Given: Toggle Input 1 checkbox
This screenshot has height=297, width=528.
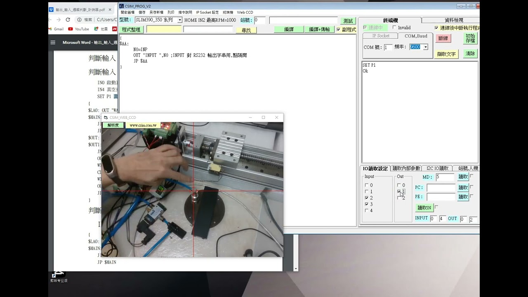Looking at the screenshot, I should tap(366, 191).
